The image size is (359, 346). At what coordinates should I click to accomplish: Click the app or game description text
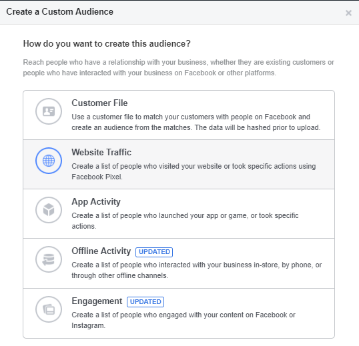point(185,221)
